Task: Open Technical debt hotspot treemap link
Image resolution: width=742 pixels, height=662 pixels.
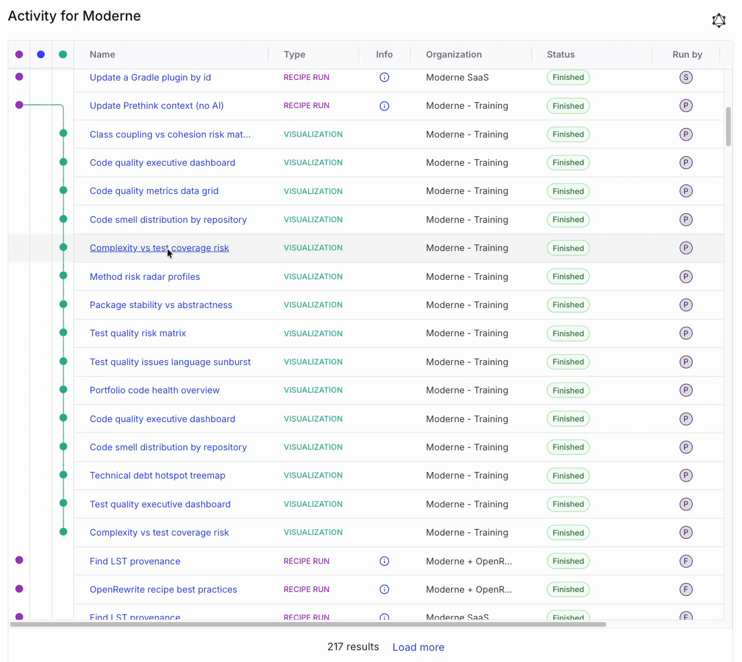Action: pos(157,475)
